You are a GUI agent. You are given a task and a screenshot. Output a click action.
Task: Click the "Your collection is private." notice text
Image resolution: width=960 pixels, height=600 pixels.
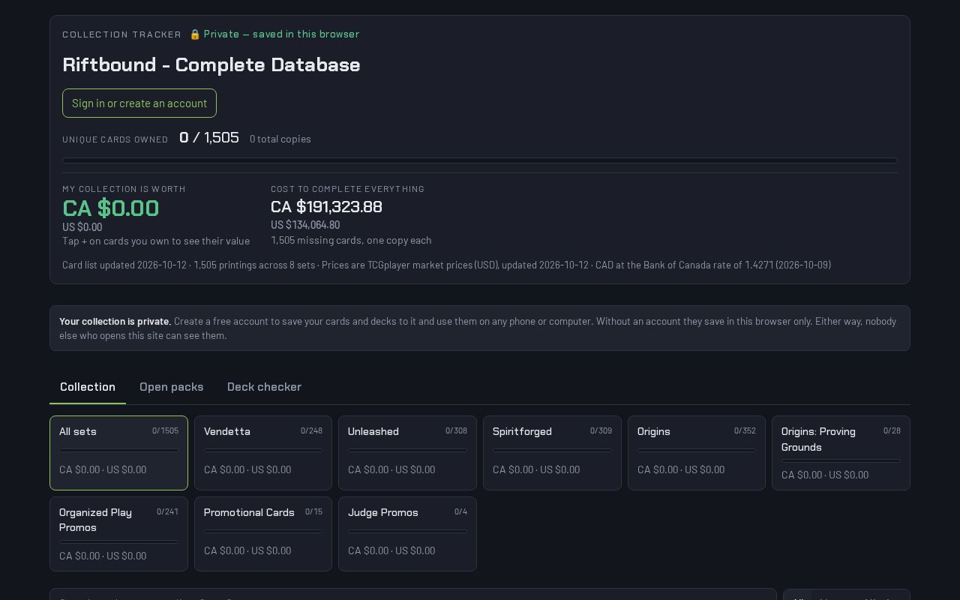(x=115, y=321)
